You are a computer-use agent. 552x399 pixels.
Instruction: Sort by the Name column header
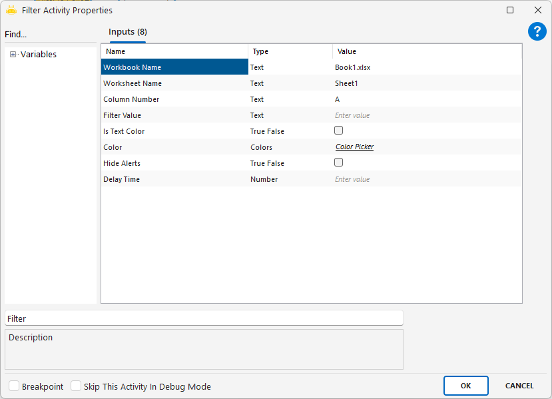point(174,51)
